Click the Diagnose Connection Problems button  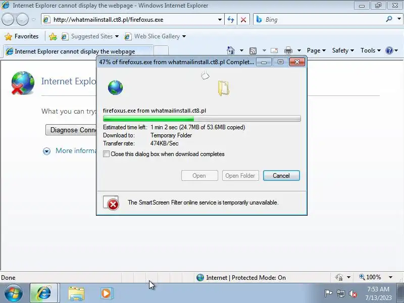coord(71,130)
